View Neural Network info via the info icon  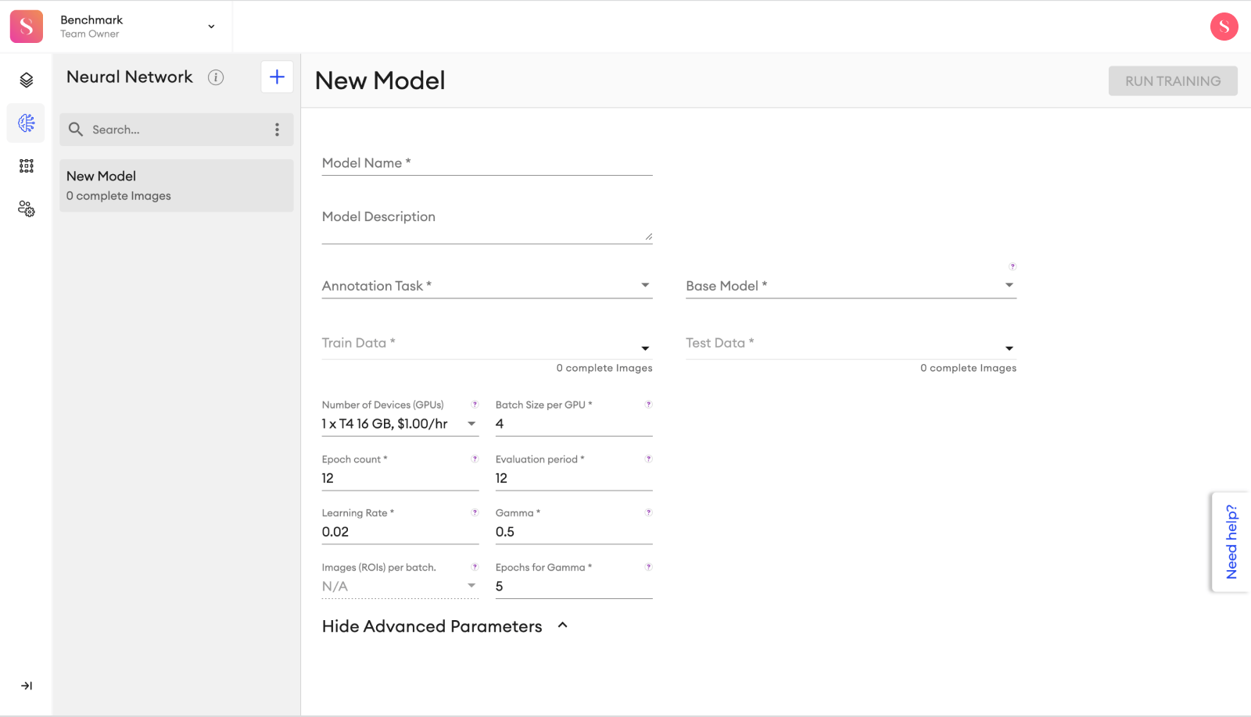tap(216, 77)
